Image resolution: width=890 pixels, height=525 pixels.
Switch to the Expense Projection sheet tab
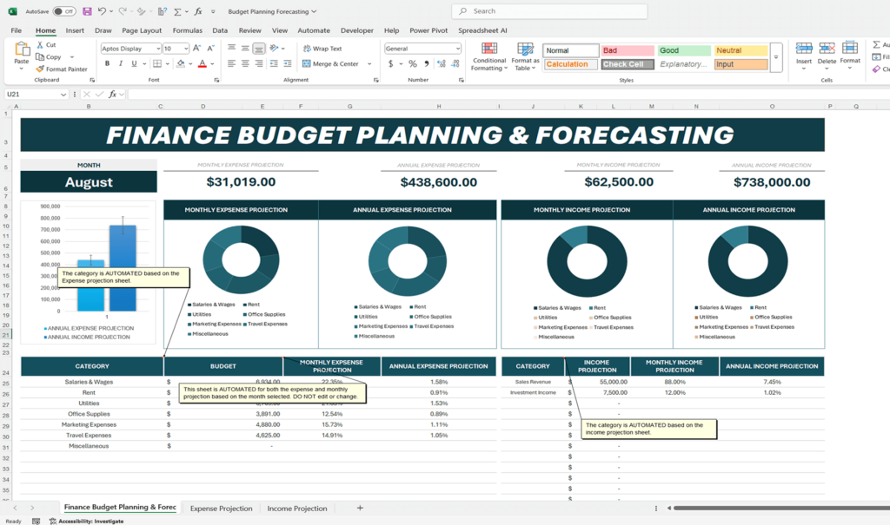[x=221, y=509]
